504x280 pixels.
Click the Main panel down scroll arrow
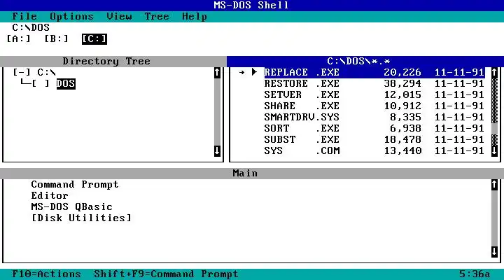tap(495, 252)
